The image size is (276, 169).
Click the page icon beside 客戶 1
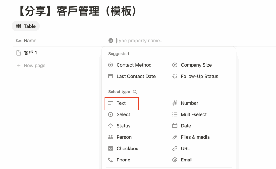point(19,53)
